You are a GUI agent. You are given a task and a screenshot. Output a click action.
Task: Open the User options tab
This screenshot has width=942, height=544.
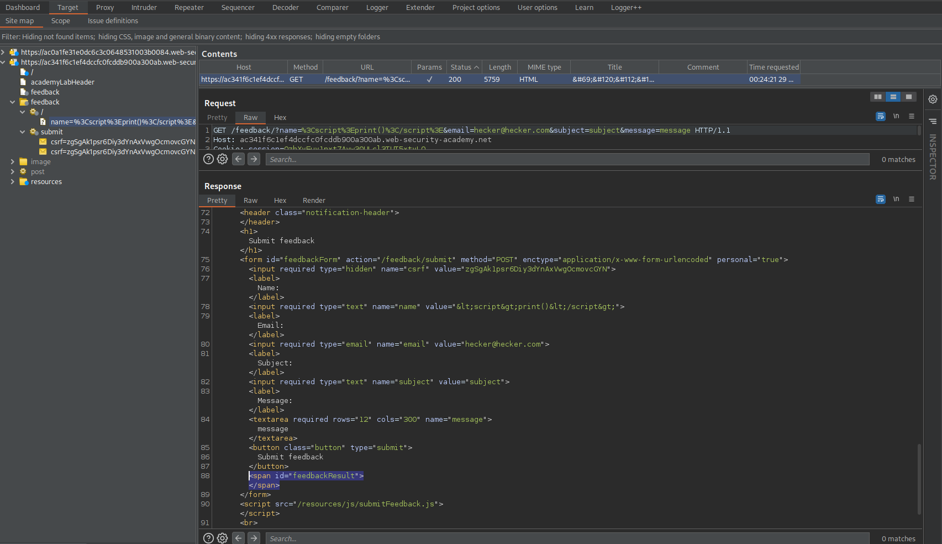click(537, 8)
